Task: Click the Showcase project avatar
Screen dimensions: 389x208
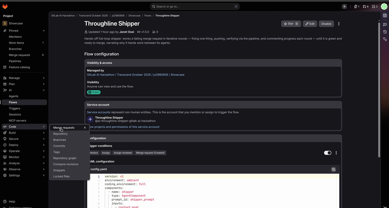Action: [x=5, y=23]
